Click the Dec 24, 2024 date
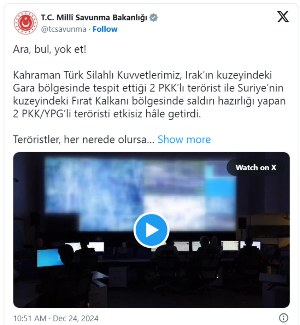The image size is (300, 325). [76, 318]
